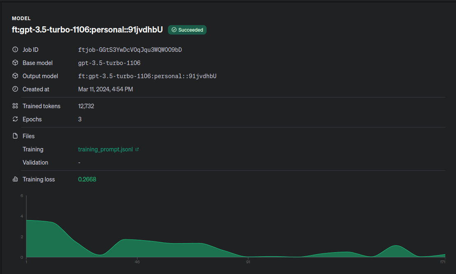Click the gpt-3.5-turbo-1106 base model value
Viewport: 456px width, 274px height.
[x=109, y=63]
